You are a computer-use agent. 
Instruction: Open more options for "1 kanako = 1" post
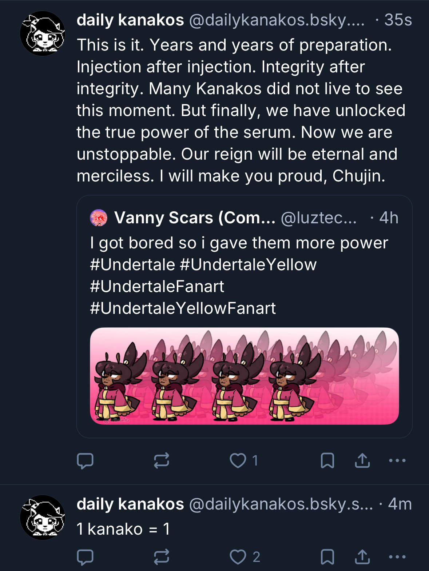coord(397,557)
